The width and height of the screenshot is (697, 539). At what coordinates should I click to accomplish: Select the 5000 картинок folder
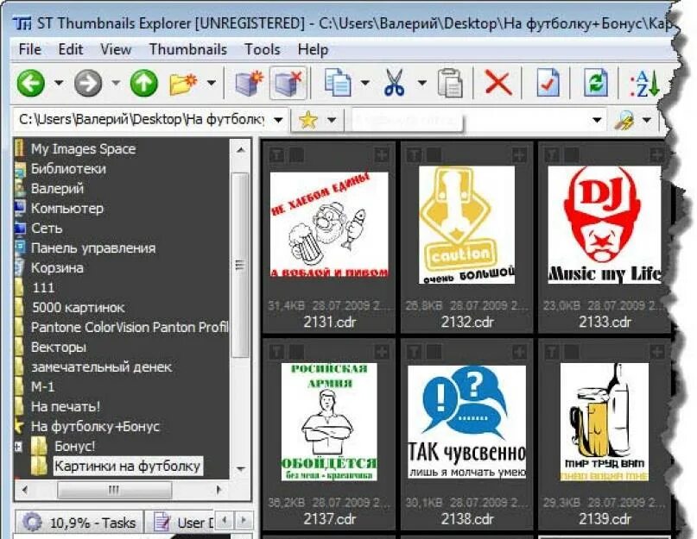click(x=79, y=307)
